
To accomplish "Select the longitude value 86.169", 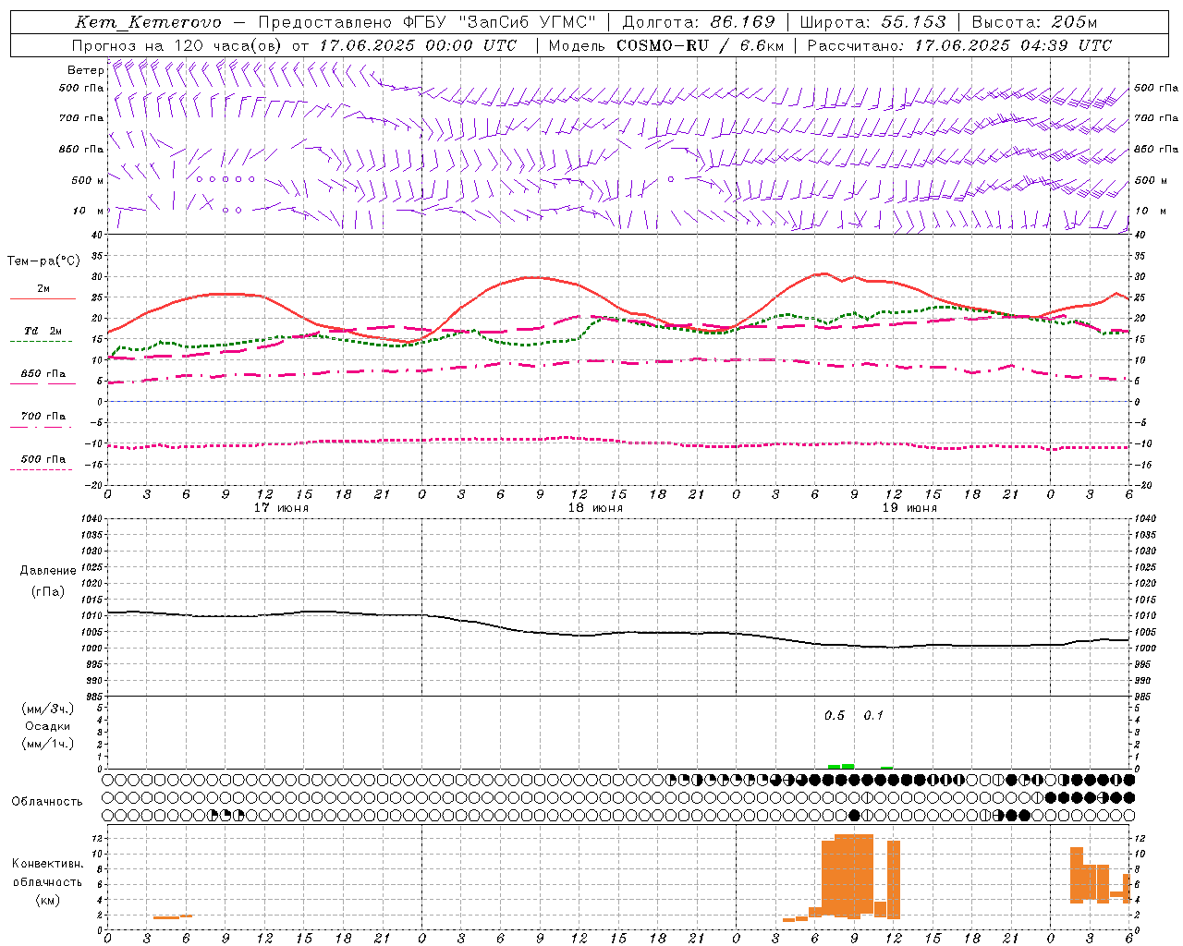I will [743, 22].
